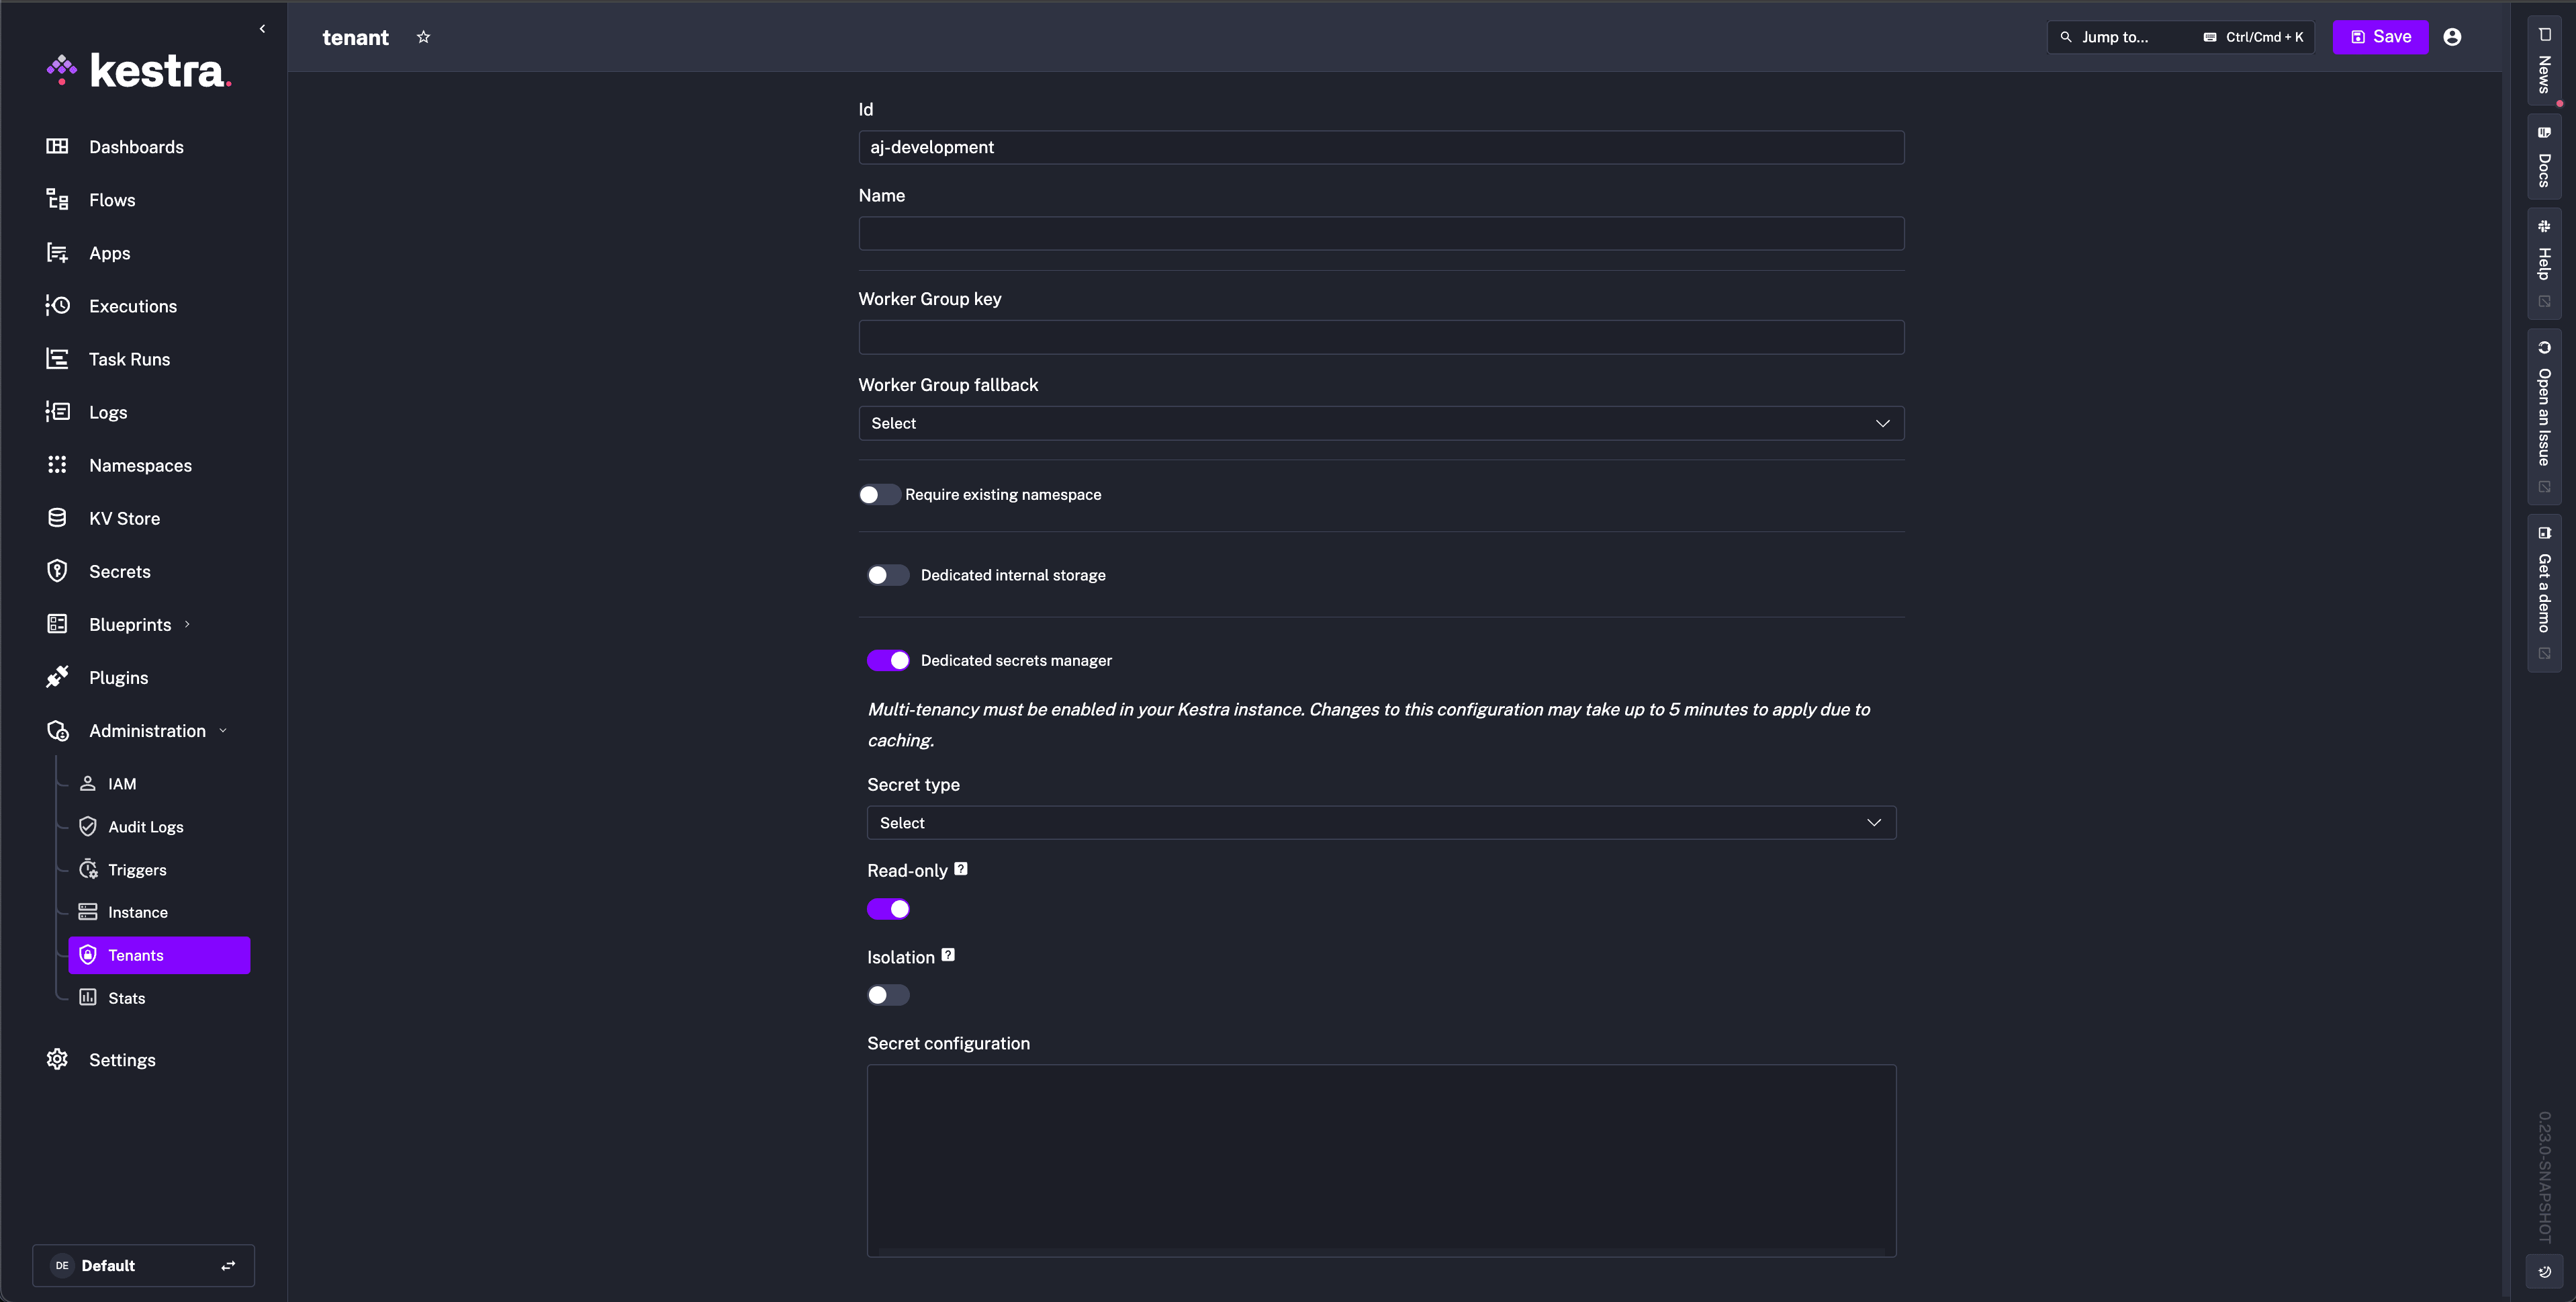Image resolution: width=2576 pixels, height=1302 pixels.
Task: Star the tenant page as bookmark
Action: click(423, 37)
